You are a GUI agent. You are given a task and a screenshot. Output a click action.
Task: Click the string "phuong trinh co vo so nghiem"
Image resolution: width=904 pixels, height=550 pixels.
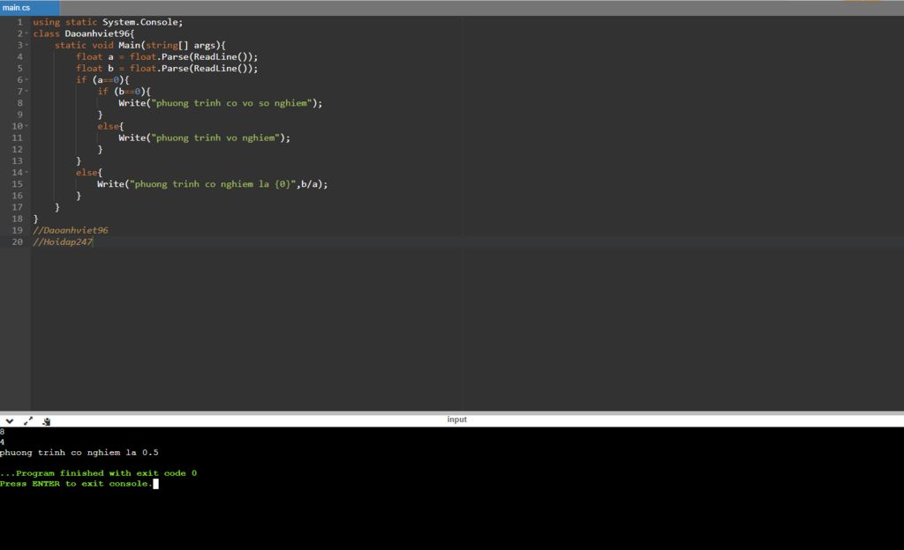click(x=232, y=103)
